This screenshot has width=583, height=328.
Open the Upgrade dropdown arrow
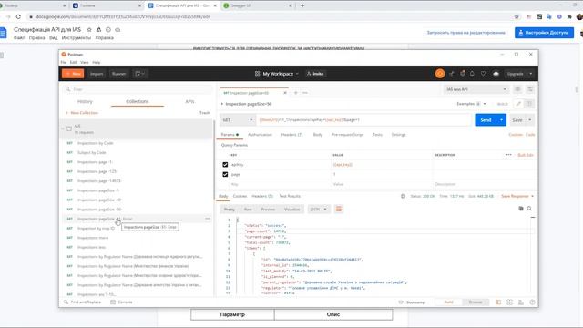531,74
